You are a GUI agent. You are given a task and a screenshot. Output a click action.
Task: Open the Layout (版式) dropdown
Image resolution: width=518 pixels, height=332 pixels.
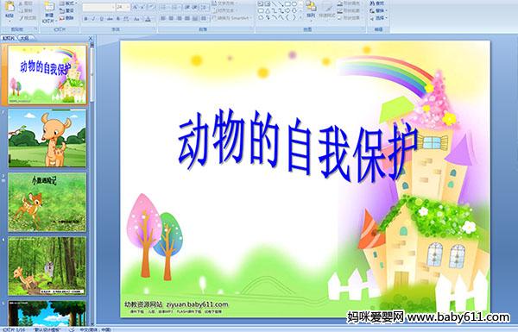(x=68, y=3)
